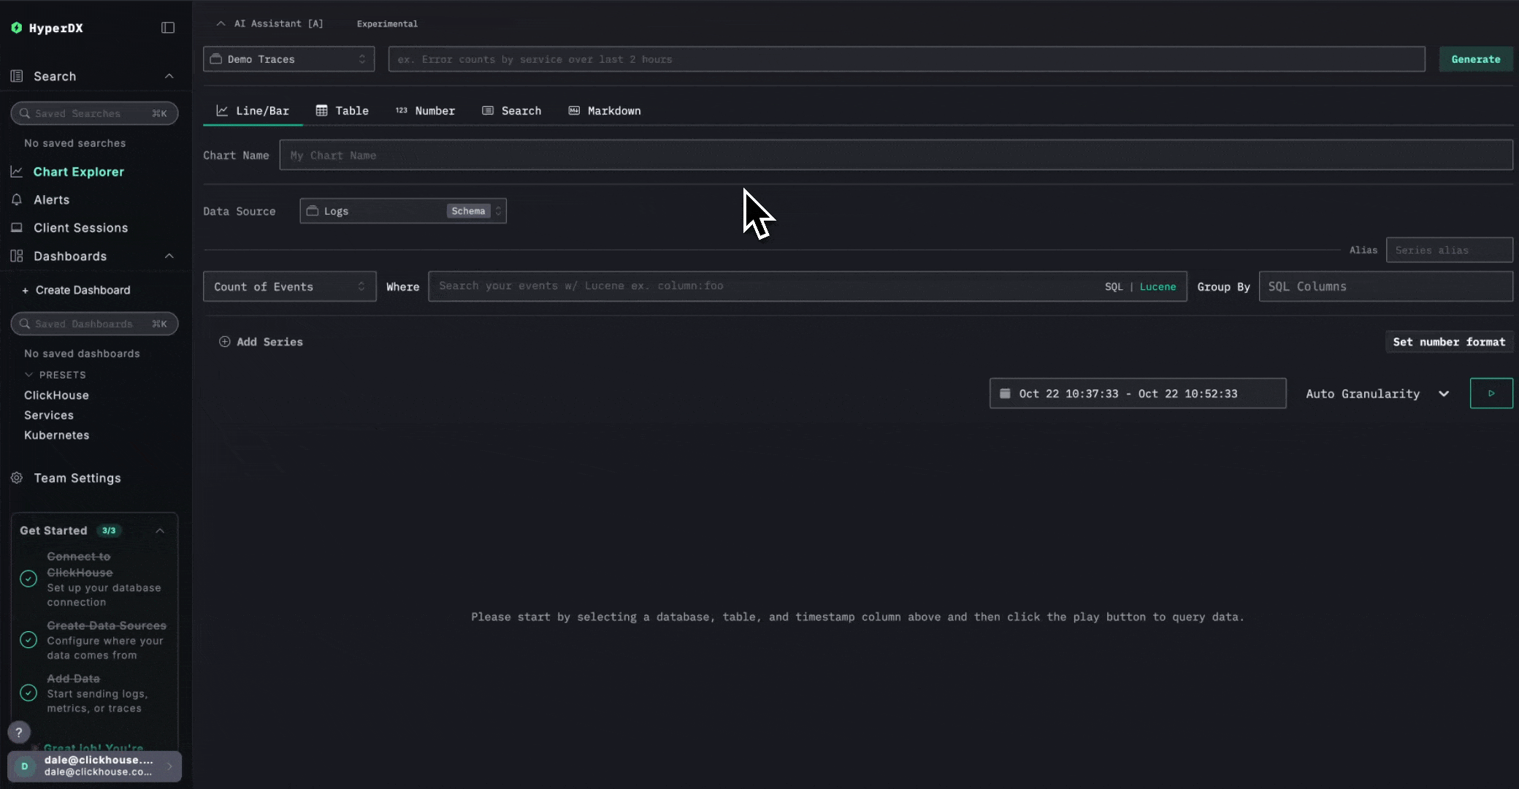Click the Add Series plus icon
Screen dimensions: 1519x789
pos(225,342)
